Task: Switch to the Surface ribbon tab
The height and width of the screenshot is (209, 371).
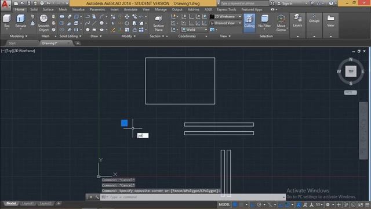Action: [48, 9]
